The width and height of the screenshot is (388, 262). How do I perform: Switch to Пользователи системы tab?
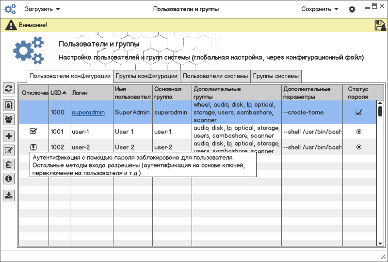215,76
